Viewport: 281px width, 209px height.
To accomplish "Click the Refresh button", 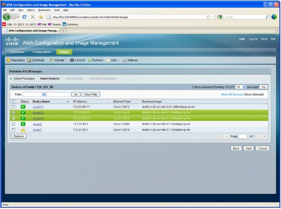I will [18, 136].
